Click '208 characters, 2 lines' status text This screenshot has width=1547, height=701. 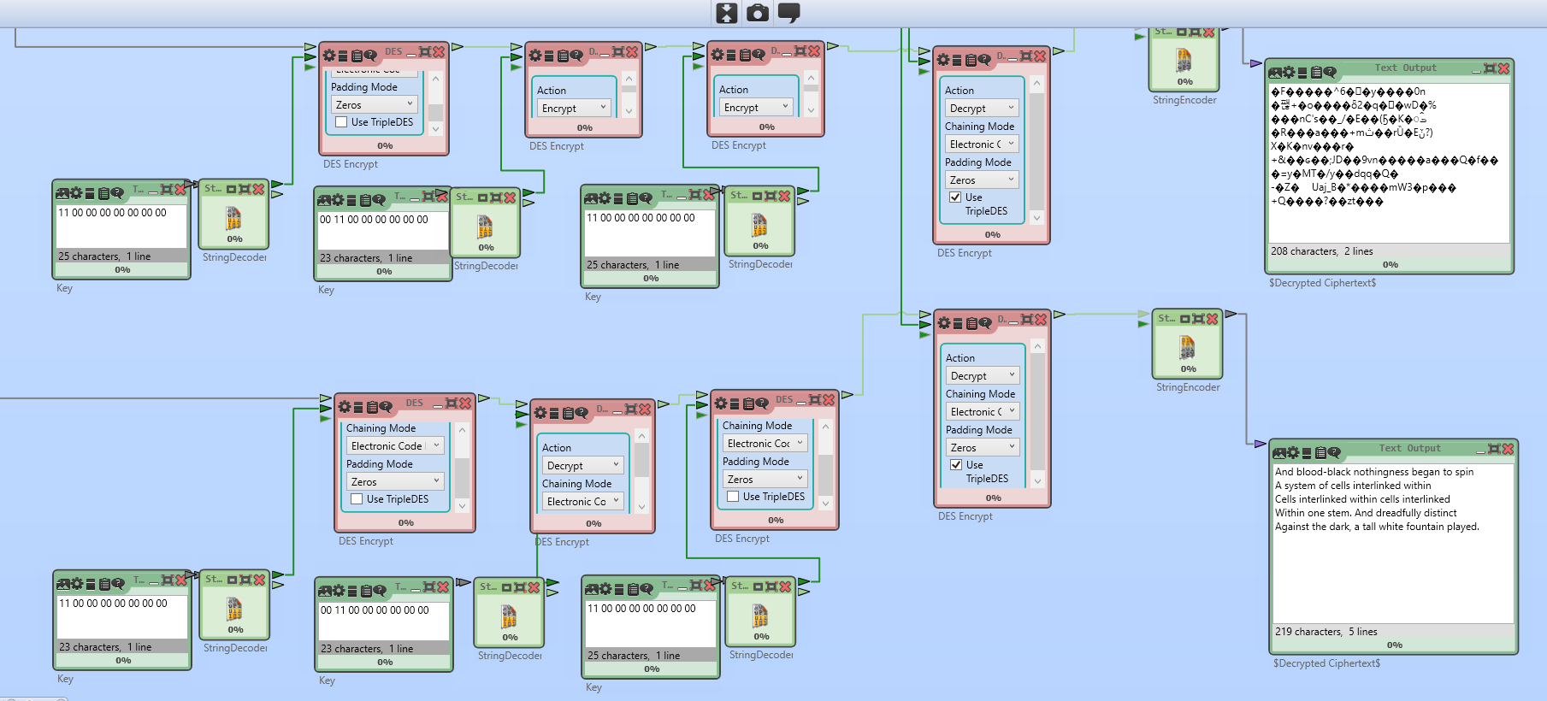pos(1321,251)
